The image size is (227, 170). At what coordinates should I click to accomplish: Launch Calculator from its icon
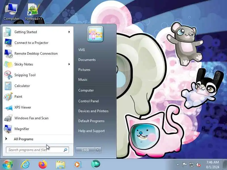(x=8, y=86)
